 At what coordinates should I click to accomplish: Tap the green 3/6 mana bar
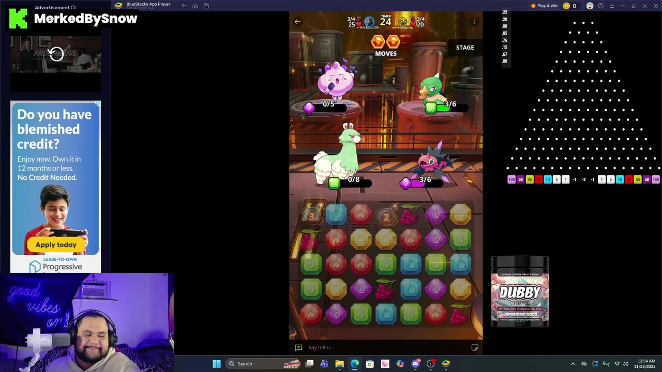pos(447,107)
